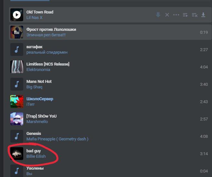Click the 4:04 duration

coord(204,67)
